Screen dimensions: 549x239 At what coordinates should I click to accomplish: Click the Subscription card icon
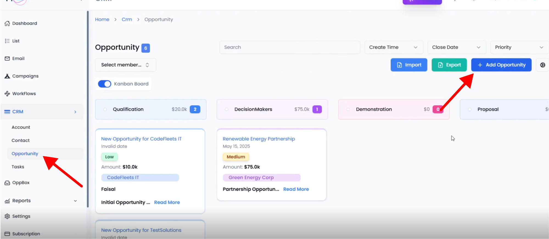[x=7, y=234]
